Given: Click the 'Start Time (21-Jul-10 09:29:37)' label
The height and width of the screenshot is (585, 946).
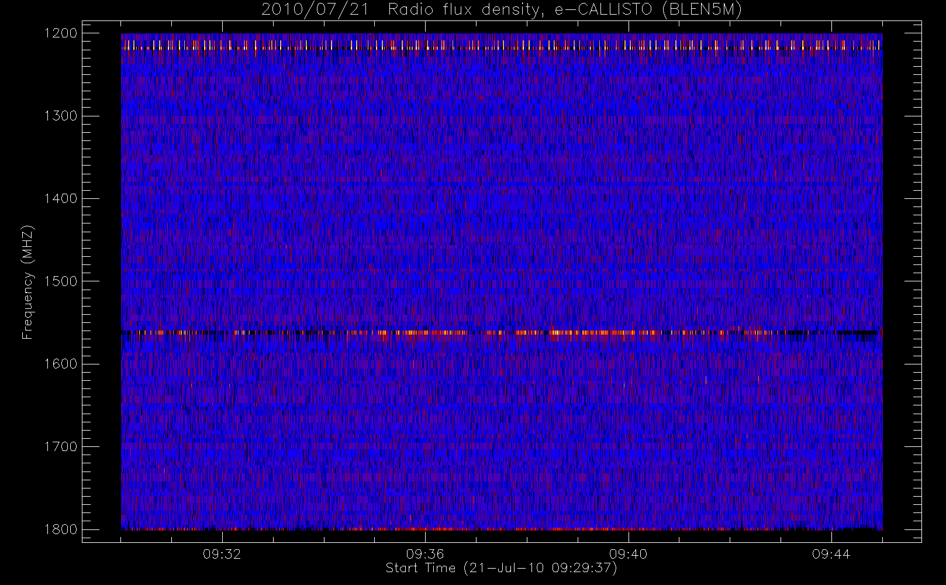Looking at the screenshot, I should [x=502, y=568].
